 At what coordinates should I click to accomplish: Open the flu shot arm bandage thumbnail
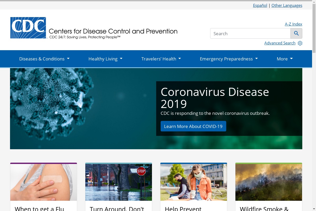coord(43,182)
